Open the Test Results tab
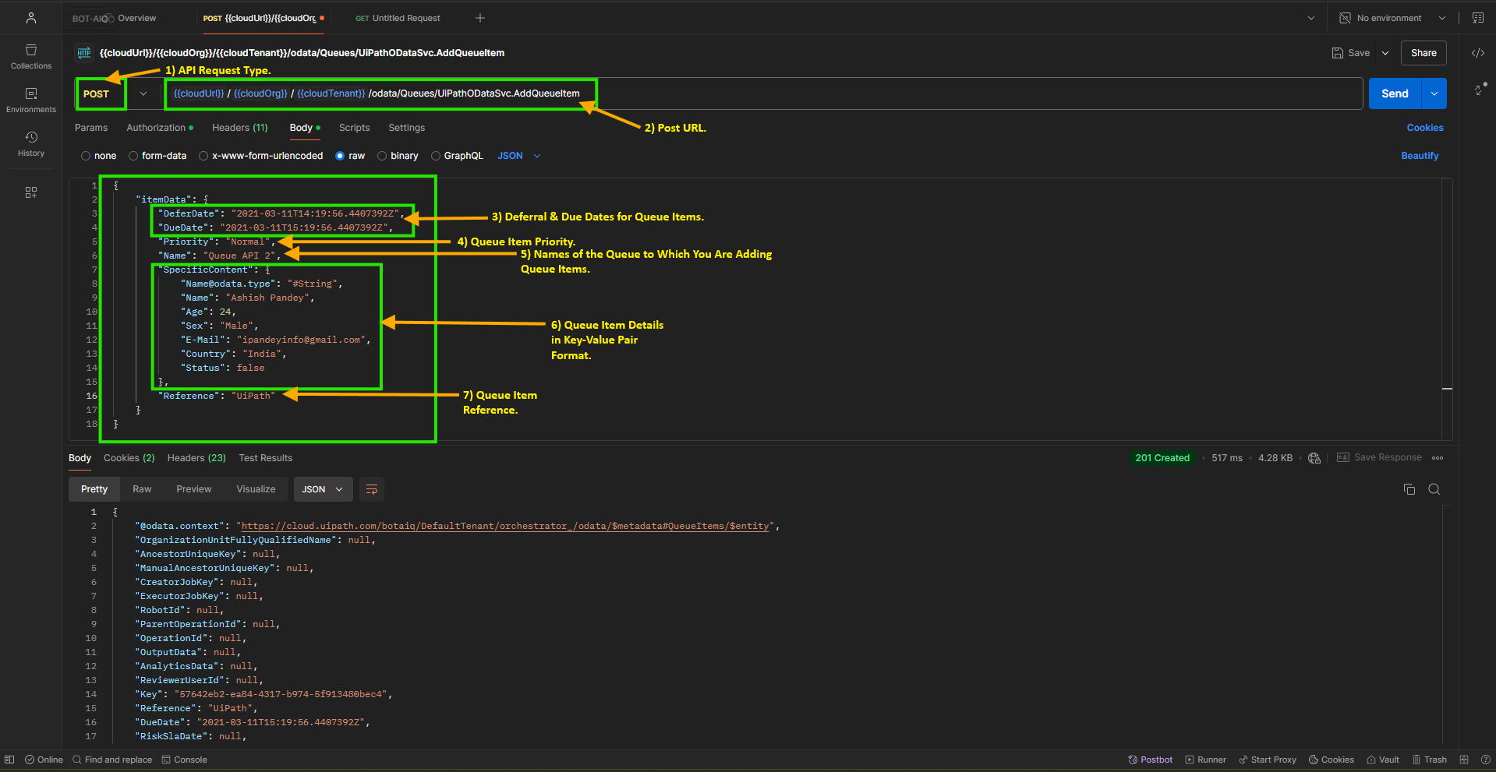The height and width of the screenshot is (772, 1496). pos(266,458)
